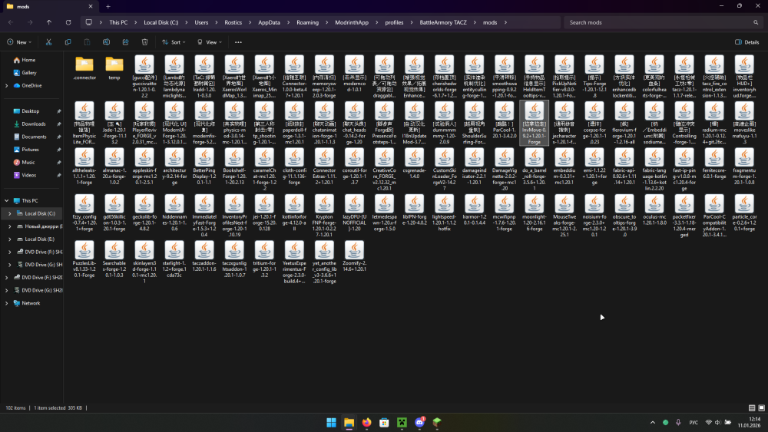Click the Windows Start button
768x432 pixels.
click(x=331, y=422)
